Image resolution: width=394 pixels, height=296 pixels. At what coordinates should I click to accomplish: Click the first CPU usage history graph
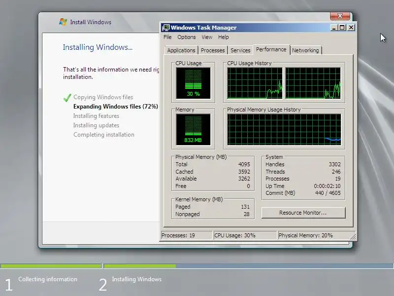point(255,83)
